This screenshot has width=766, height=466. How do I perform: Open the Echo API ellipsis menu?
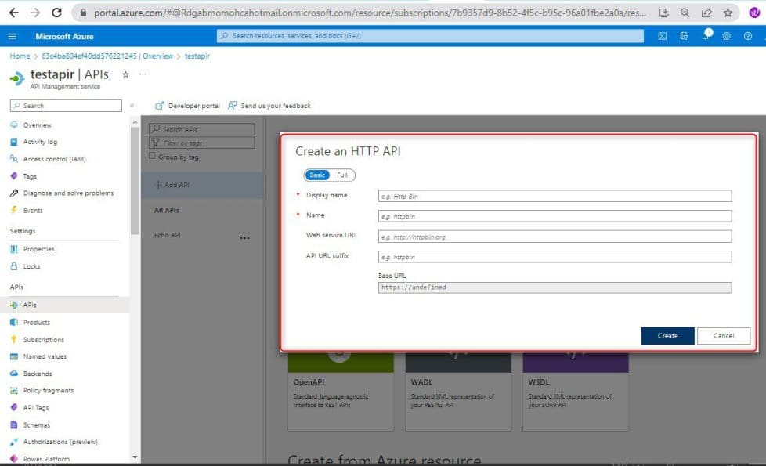[x=243, y=237]
